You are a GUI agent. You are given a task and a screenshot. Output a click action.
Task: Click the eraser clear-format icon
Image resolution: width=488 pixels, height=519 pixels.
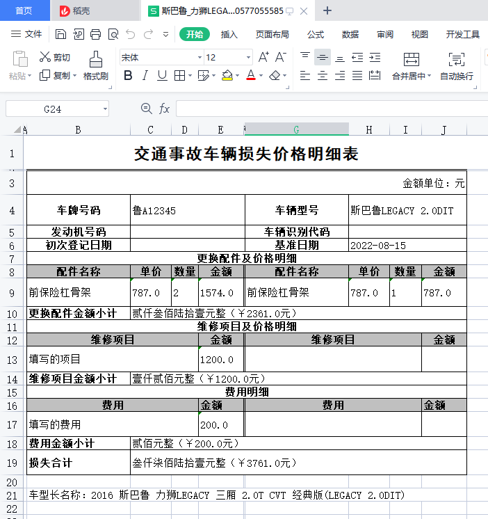(275, 75)
